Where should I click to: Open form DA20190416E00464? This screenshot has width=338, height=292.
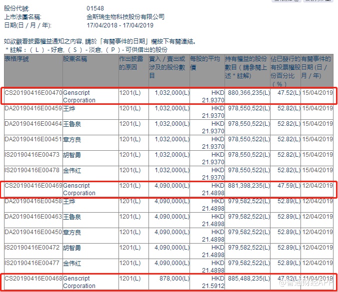coord(33,123)
